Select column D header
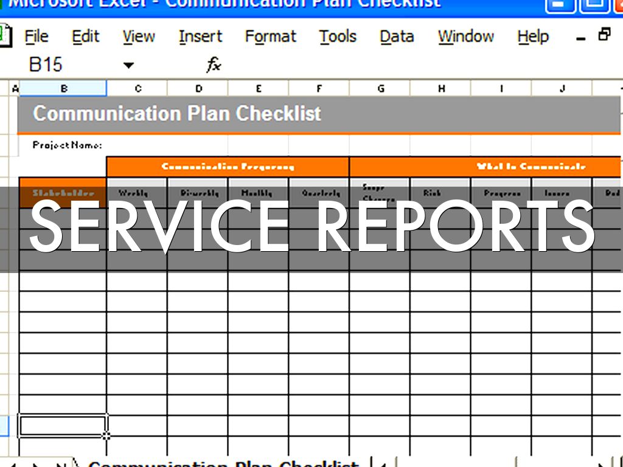Screen dimensions: 623x467 click(198, 89)
